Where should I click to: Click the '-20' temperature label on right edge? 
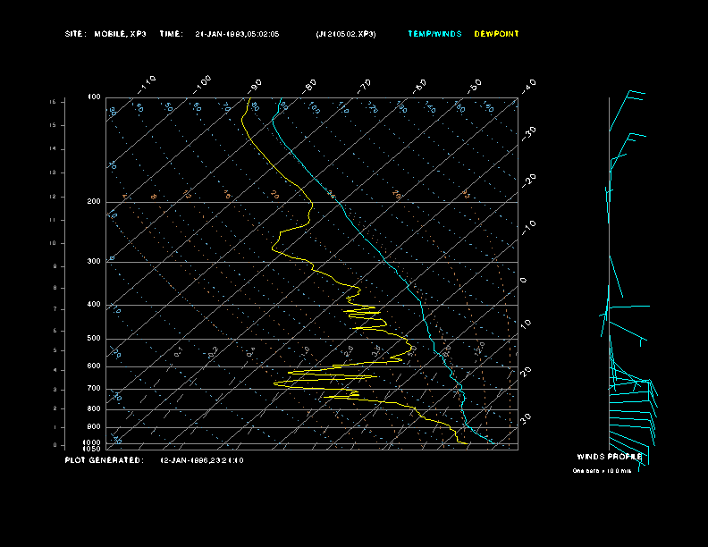pos(528,181)
